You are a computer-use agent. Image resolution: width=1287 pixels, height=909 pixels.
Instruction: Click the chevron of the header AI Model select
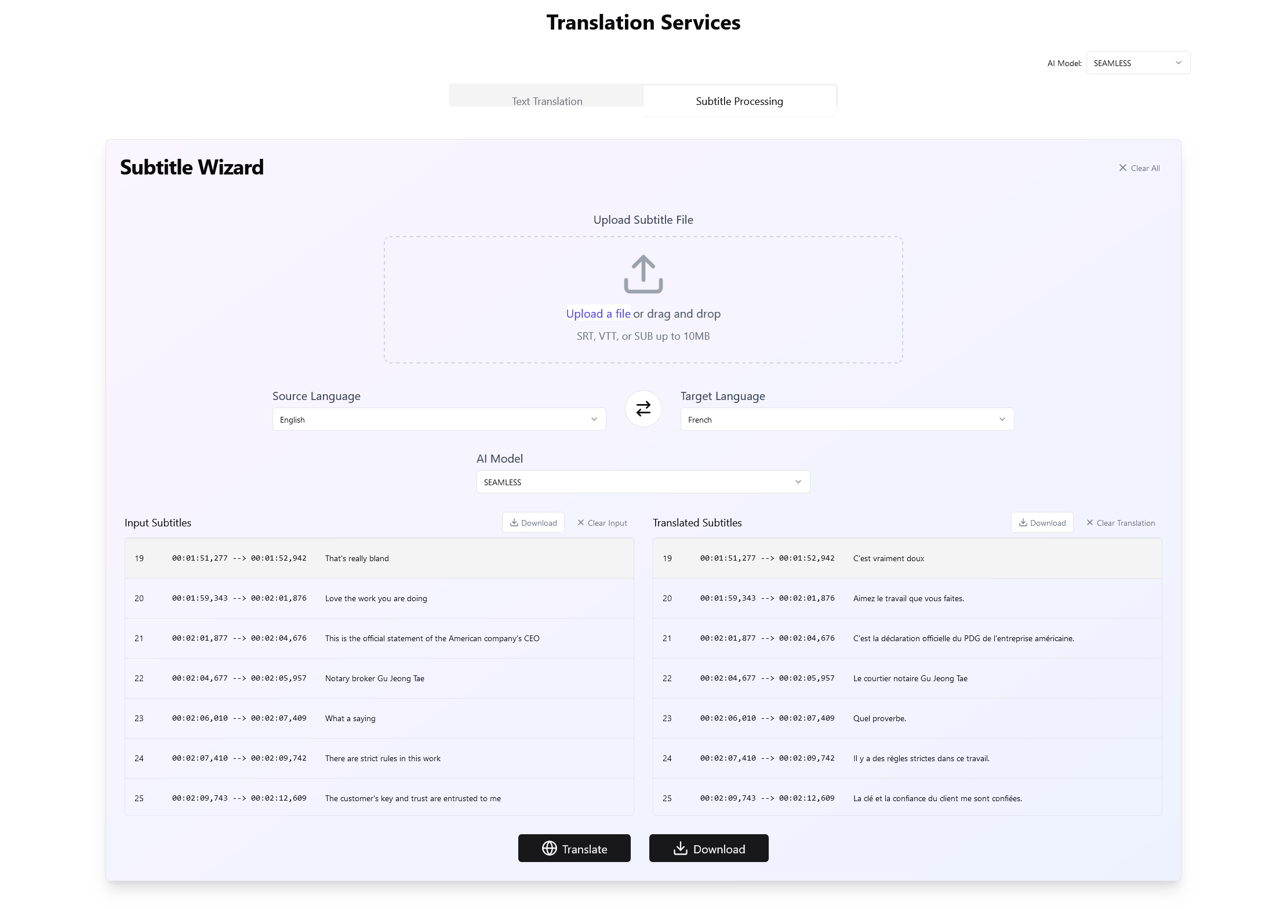click(1178, 63)
